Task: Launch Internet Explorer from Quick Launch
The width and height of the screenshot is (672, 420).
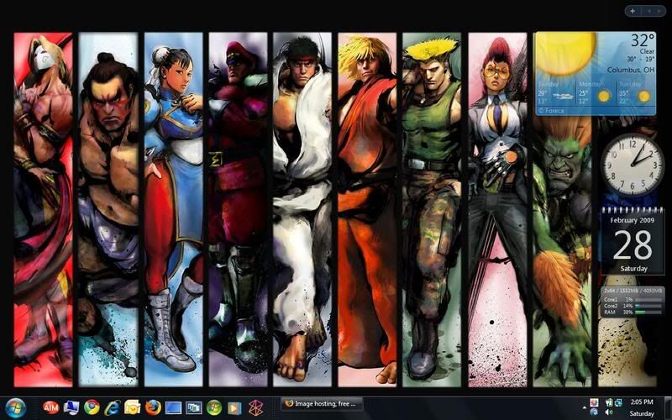Action: [113, 407]
